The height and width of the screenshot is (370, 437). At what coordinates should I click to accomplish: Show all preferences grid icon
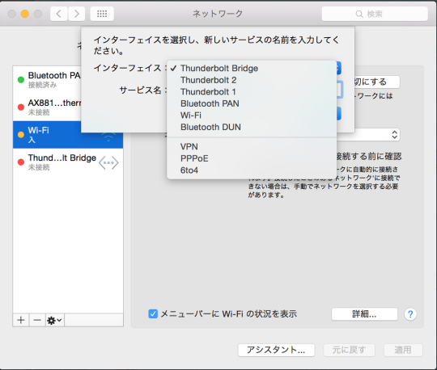tap(102, 14)
